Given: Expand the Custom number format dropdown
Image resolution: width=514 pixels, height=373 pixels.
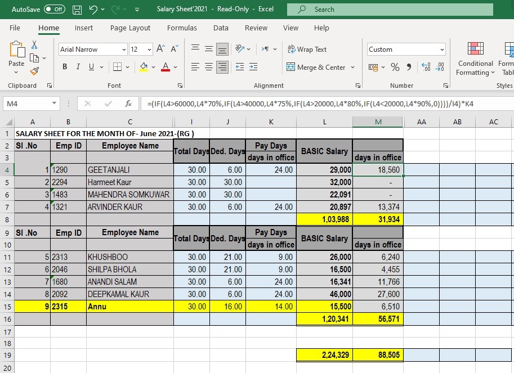Looking at the screenshot, I should coord(442,50).
